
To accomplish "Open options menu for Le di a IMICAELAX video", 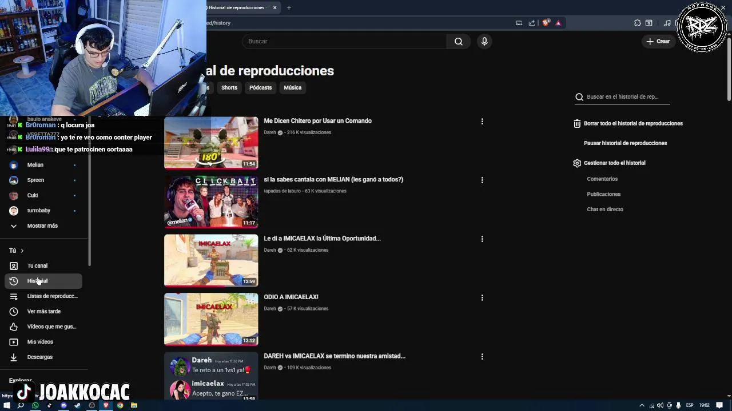I will pyautogui.click(x=482, y=239).
